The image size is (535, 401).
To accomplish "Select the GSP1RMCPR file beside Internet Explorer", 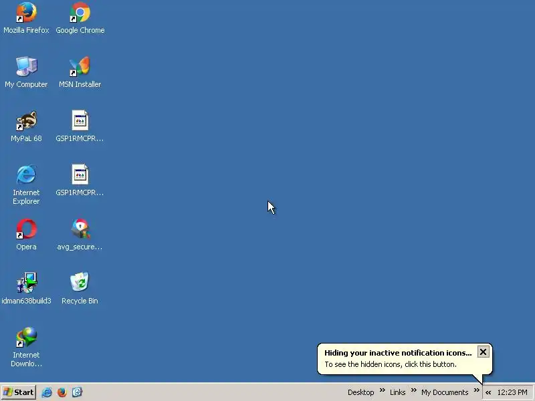I will point(80,180).
